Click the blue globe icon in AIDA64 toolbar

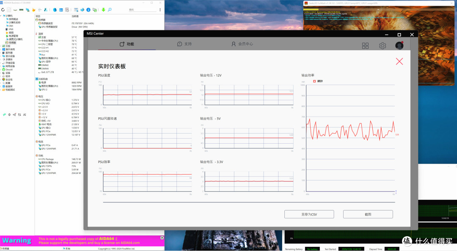pos(55,10)
